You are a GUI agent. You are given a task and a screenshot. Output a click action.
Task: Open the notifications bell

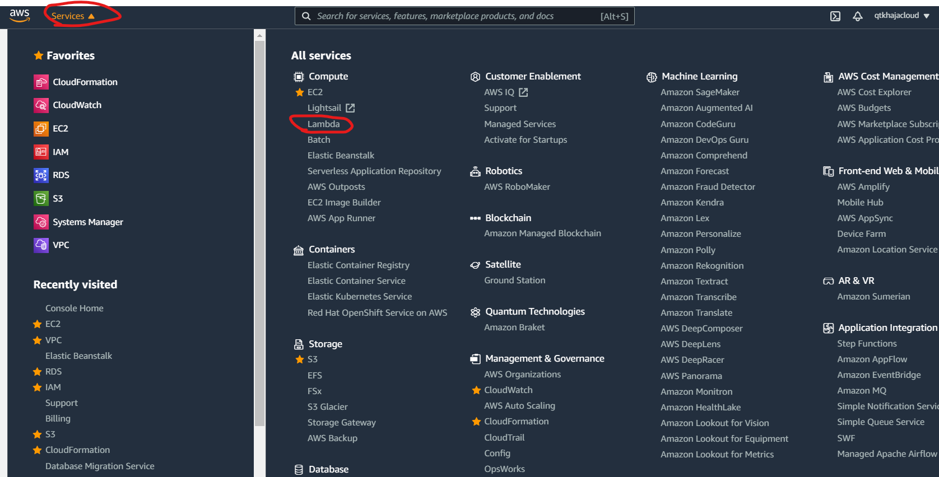coord(858,16)
